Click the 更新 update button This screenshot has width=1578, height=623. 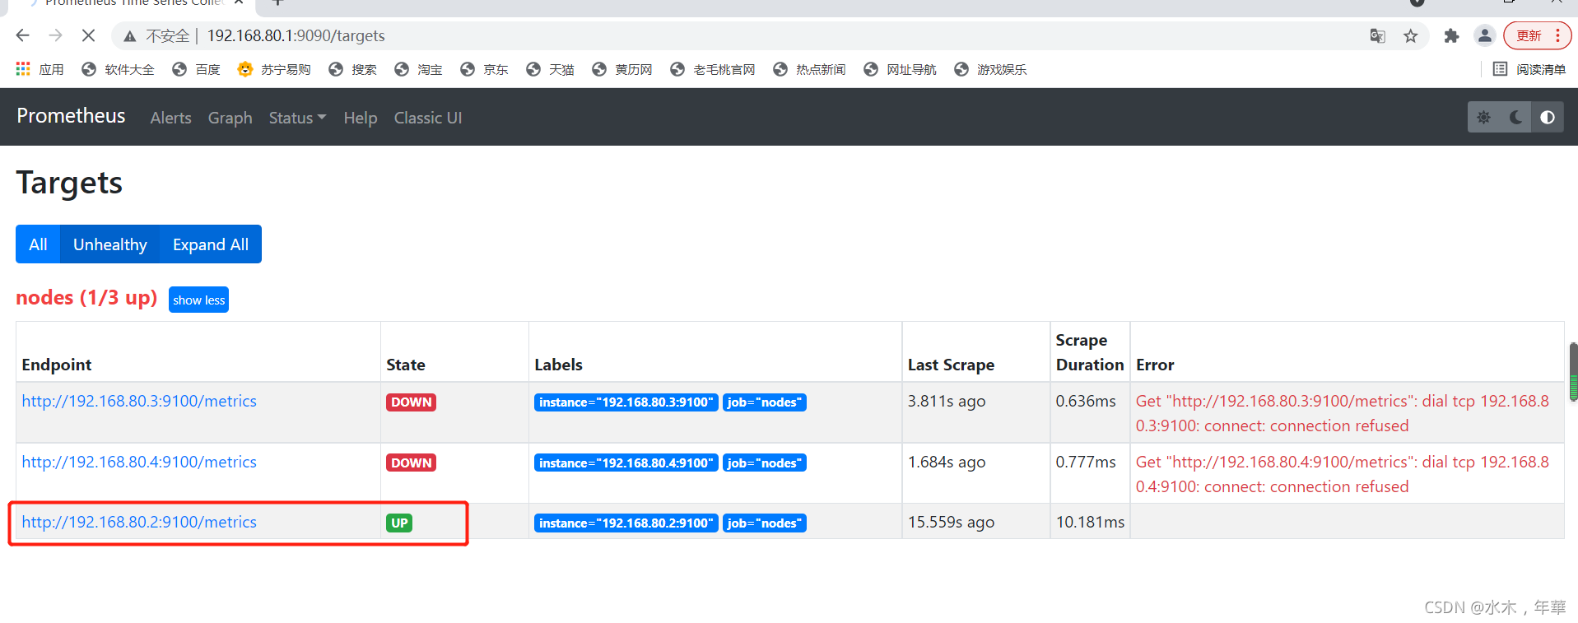coord(1537,35)
